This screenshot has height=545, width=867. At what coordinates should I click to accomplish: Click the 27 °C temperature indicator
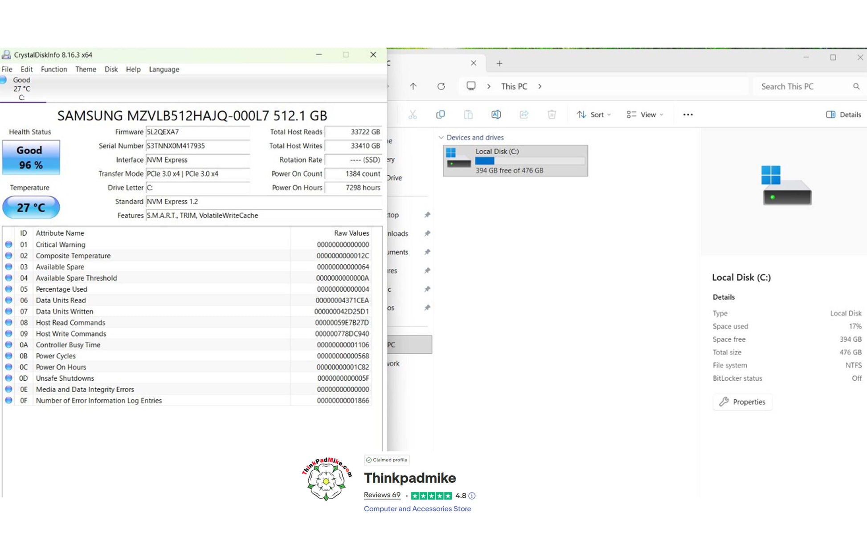tap(31, 207)
